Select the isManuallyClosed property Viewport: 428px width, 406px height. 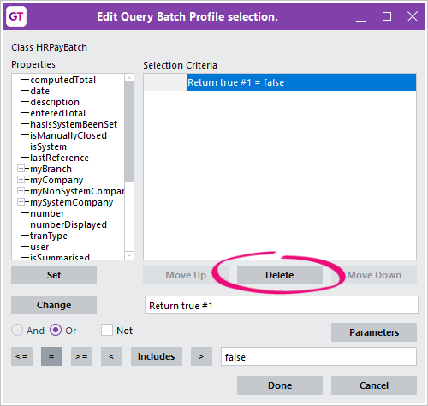(68, 135)
